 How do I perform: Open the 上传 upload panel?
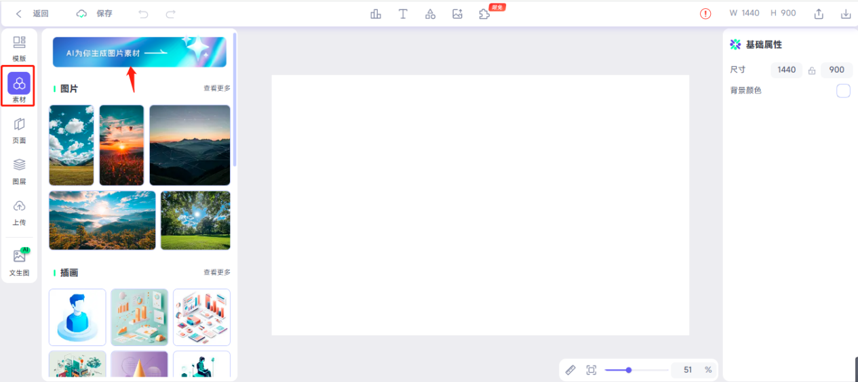(x=19, y=212)
